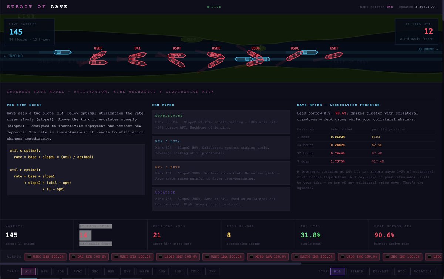Filter markets by SON chain
This screenshot has width=444, height=279.
(x=178, y=271)
